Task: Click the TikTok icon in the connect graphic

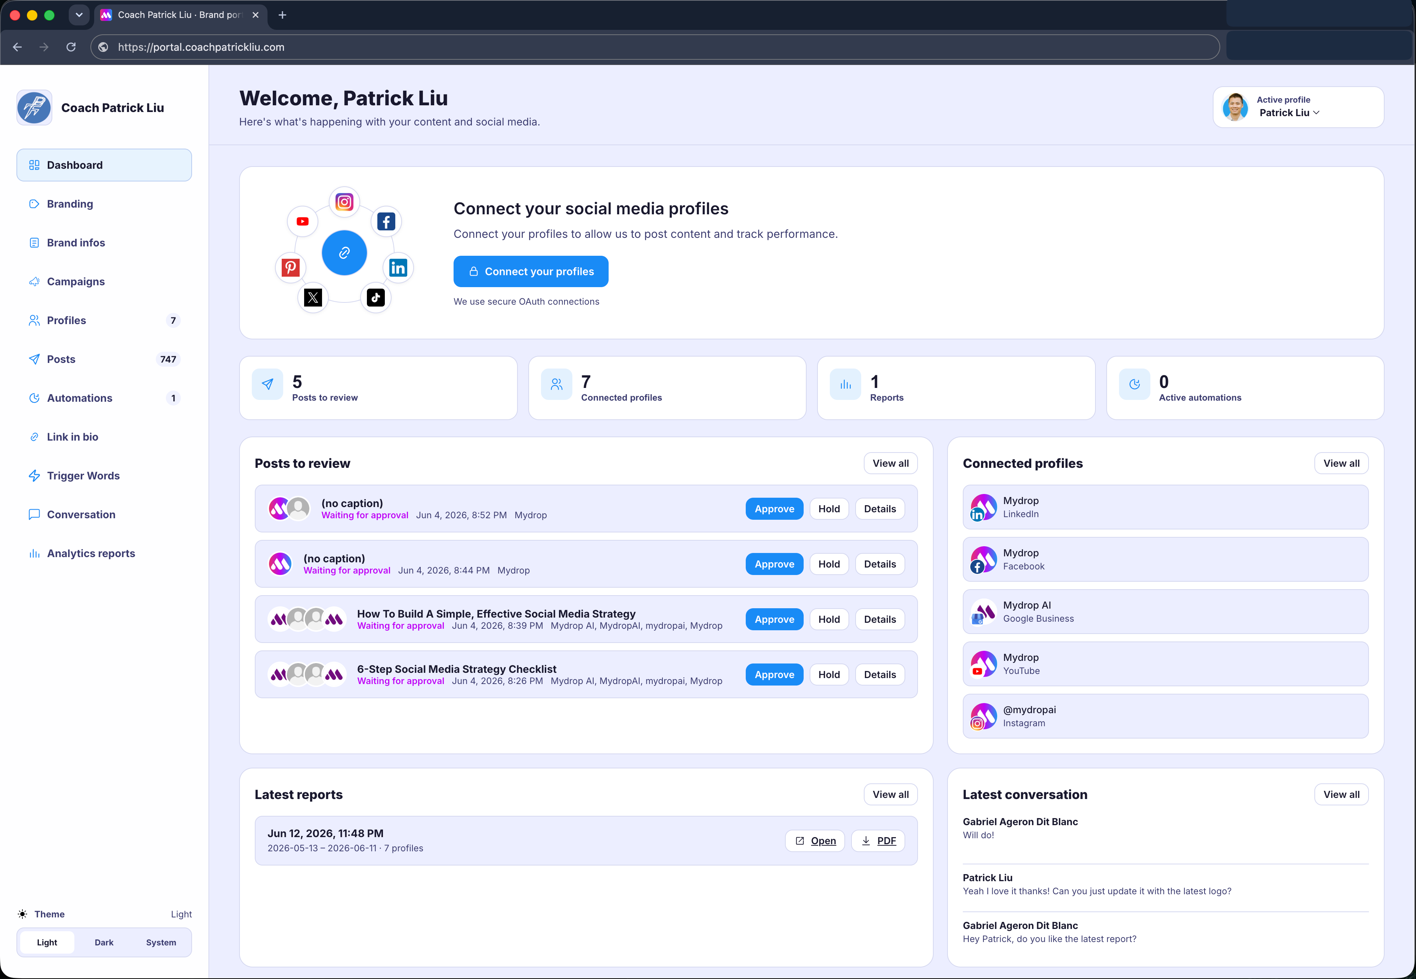Action: click(375, 298)
